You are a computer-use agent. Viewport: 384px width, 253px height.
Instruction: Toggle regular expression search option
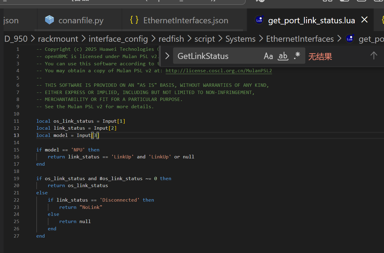point(297,56)
